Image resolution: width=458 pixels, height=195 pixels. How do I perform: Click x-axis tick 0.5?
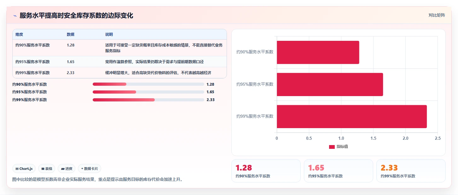click(x=309, y=138)
